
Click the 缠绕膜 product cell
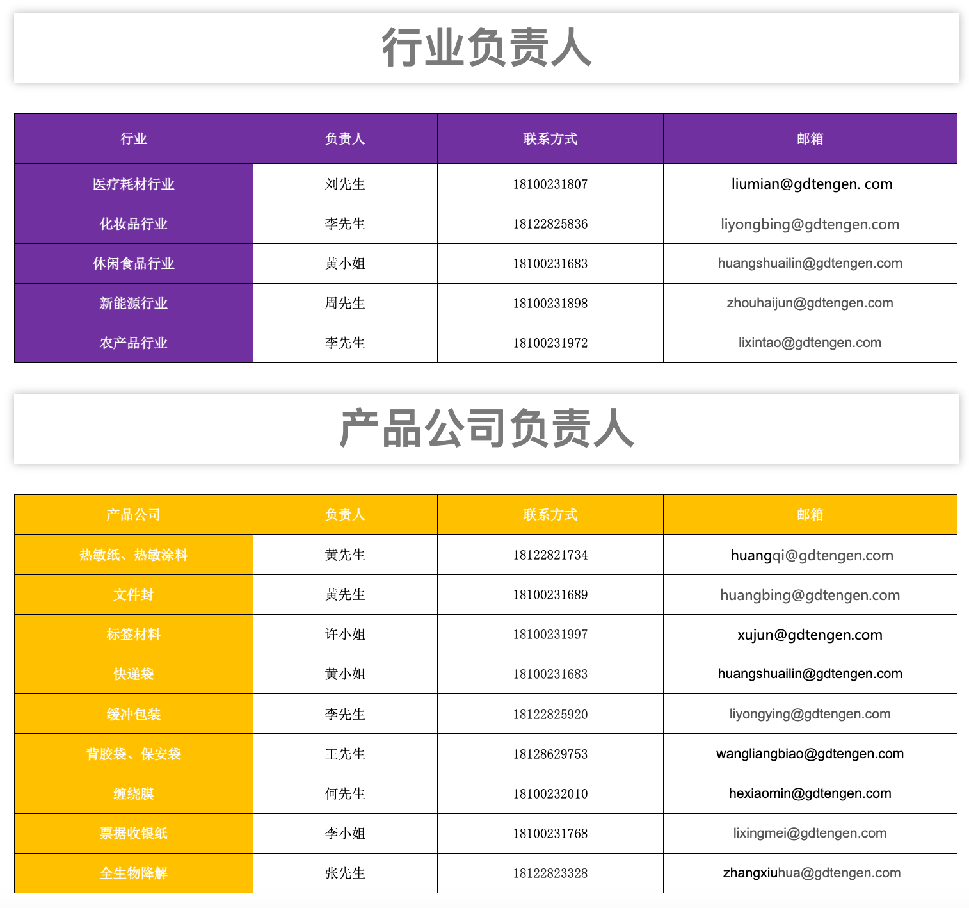134,794
